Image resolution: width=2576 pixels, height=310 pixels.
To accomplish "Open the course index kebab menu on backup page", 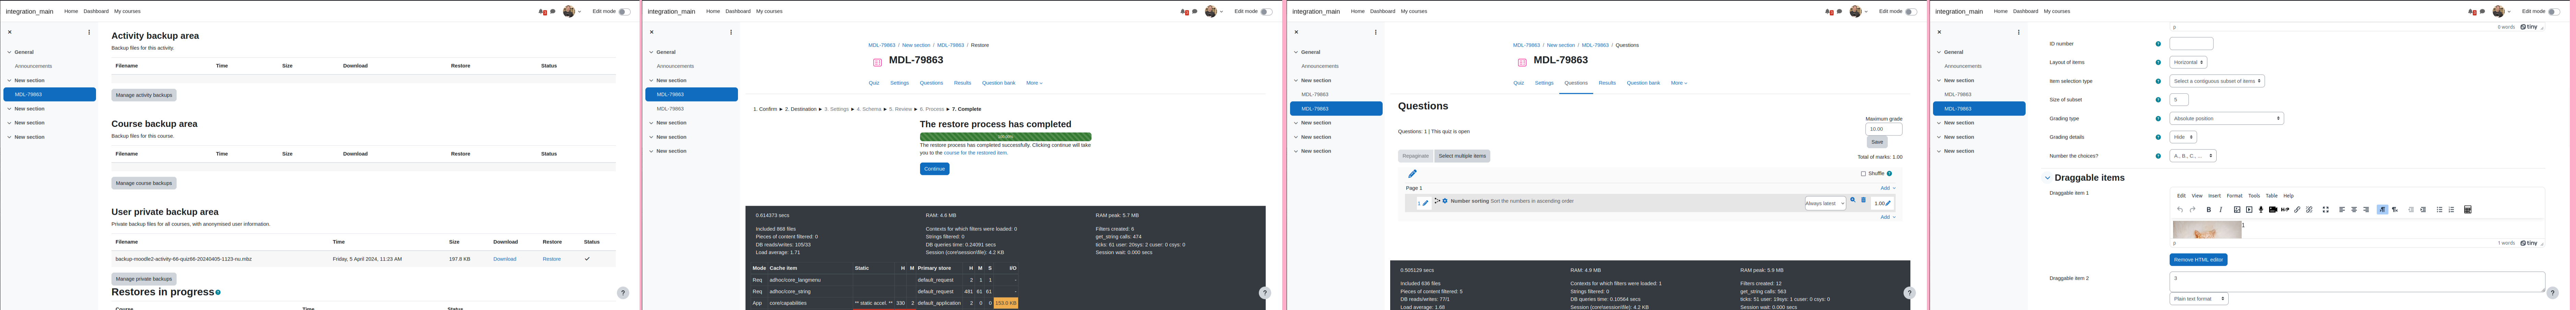I will [89, 32].
